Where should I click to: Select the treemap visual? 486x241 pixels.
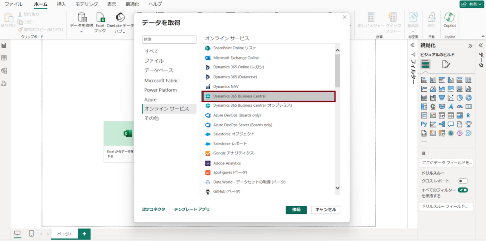[424, 107]
